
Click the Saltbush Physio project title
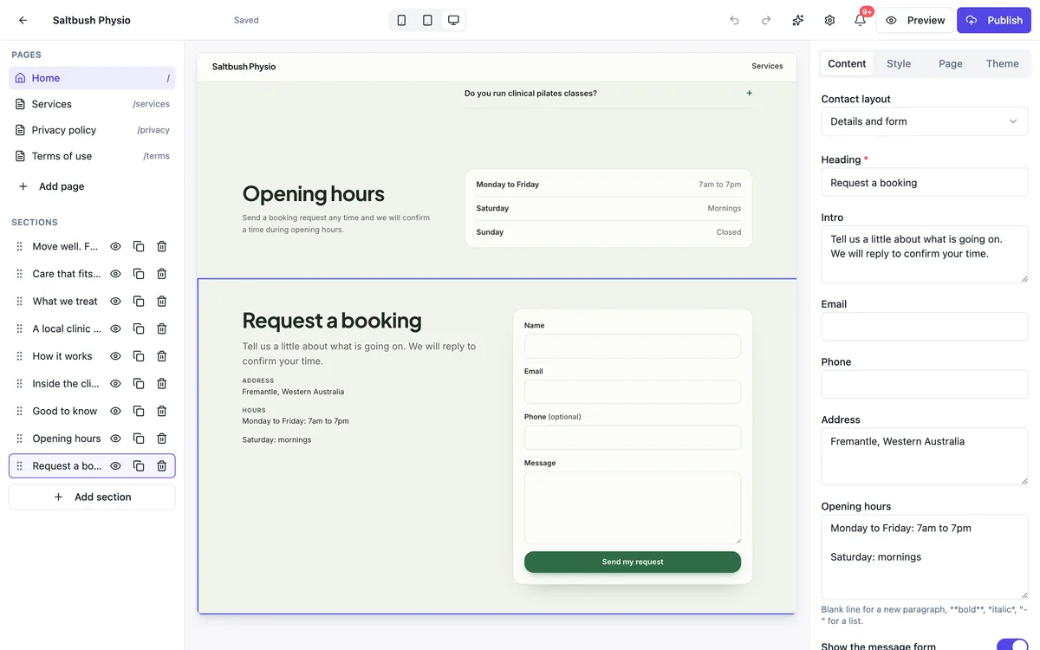[92, 20]
